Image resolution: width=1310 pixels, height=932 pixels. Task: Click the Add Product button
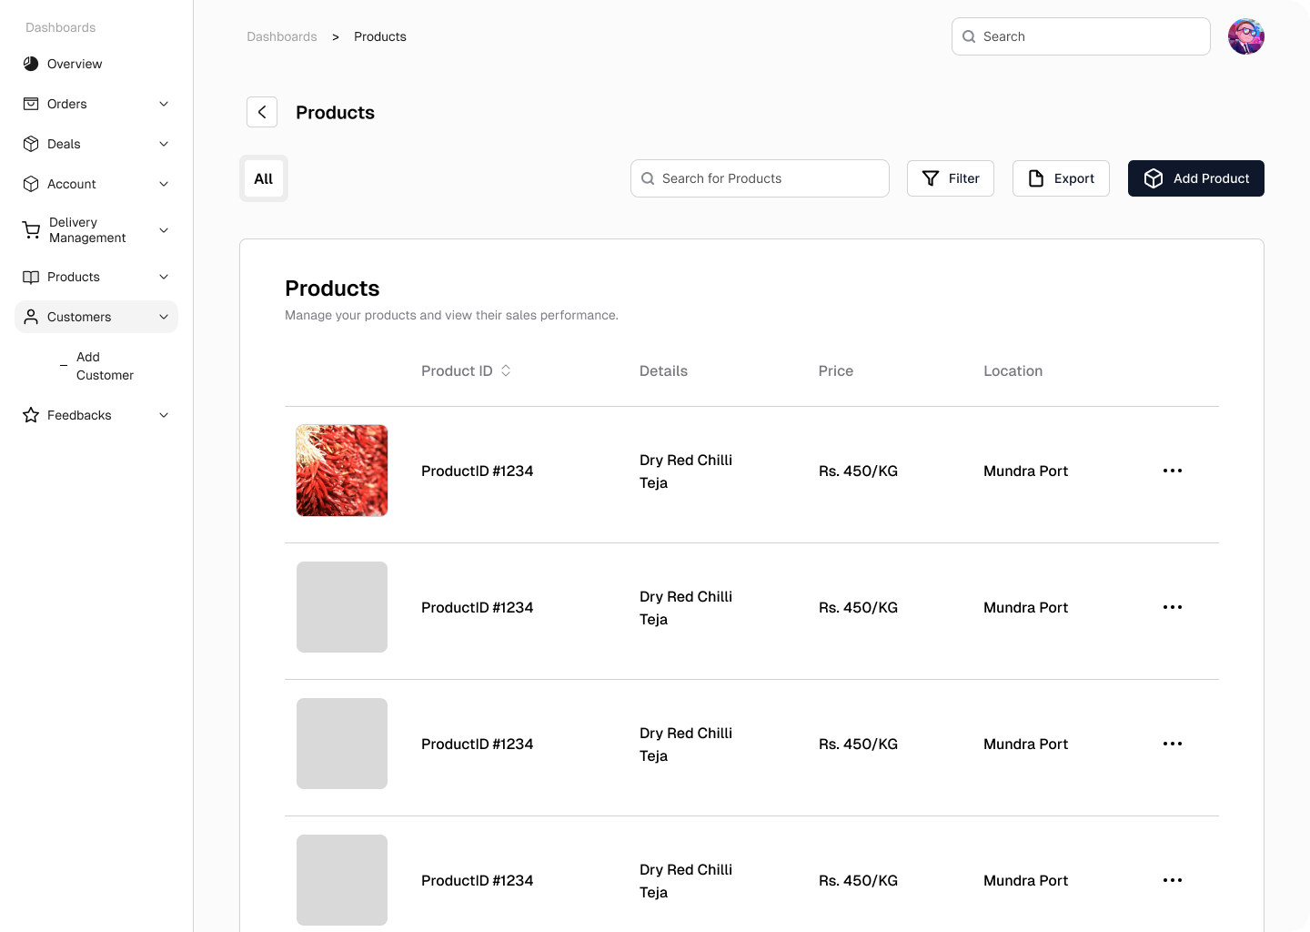[1196, 178]
